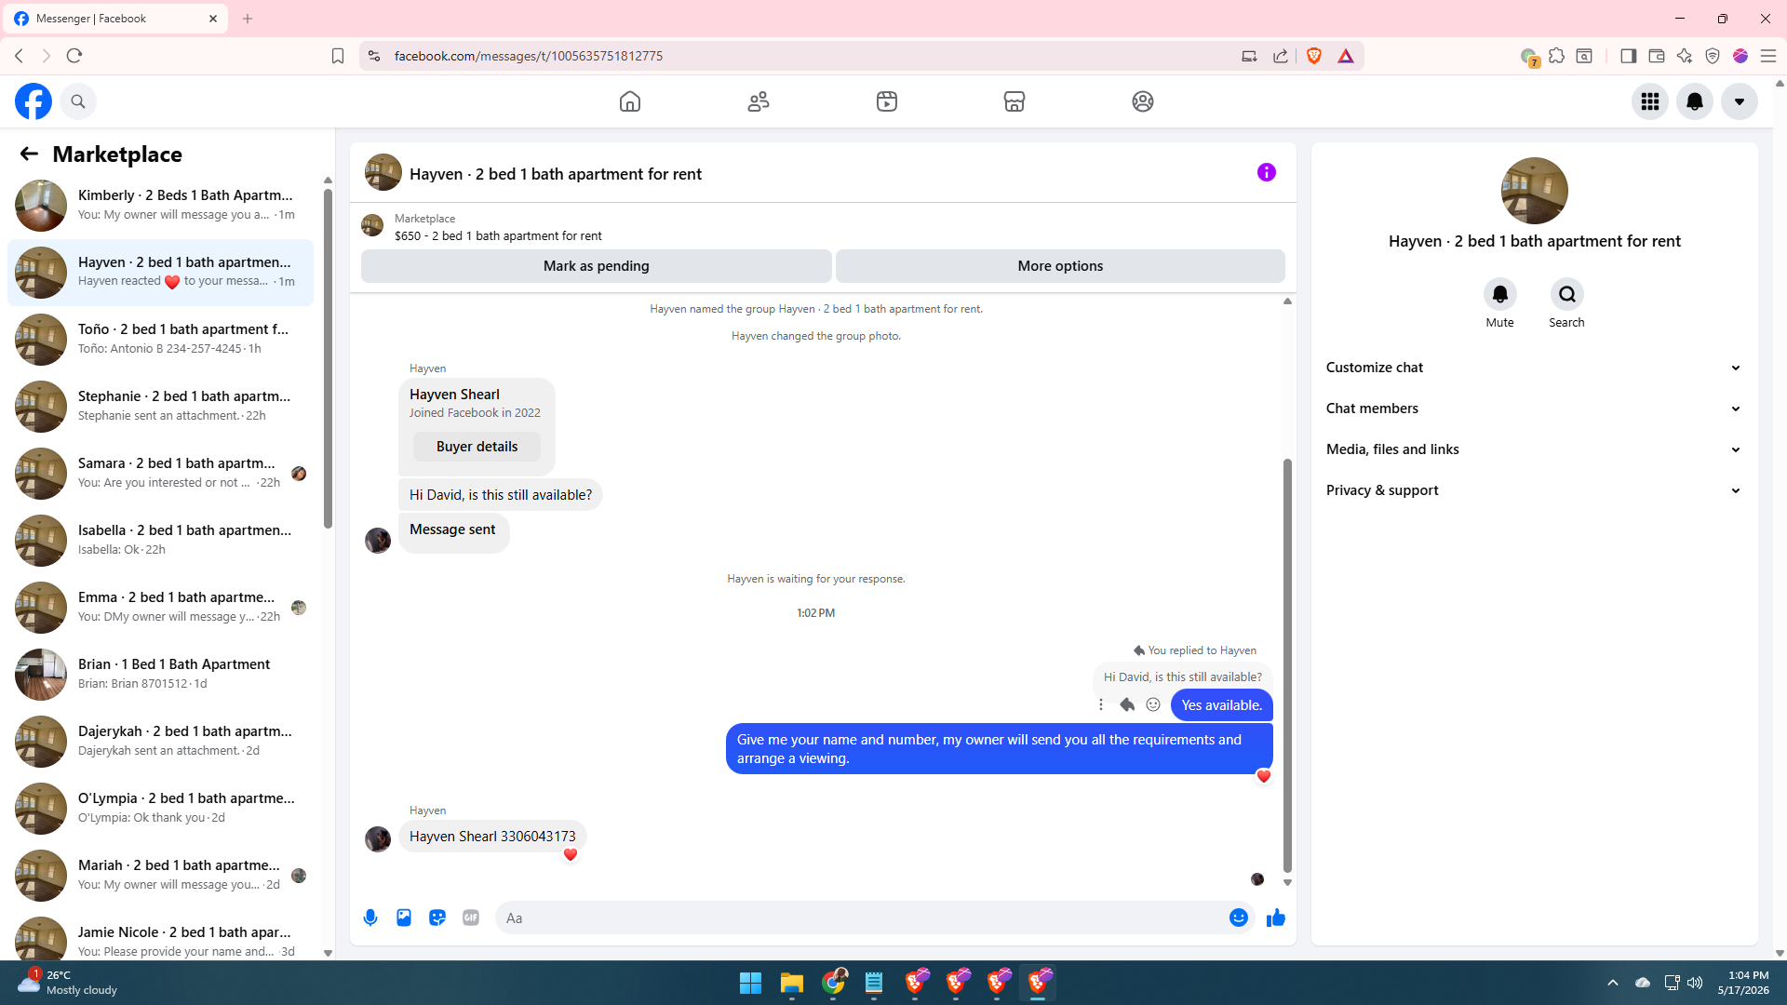This screenshot has height=1005, width=1787.
Task: Expand the Chat members section
Action: (1534, 409)
